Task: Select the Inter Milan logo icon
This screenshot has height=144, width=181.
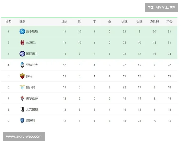Action: pos(22,54)
